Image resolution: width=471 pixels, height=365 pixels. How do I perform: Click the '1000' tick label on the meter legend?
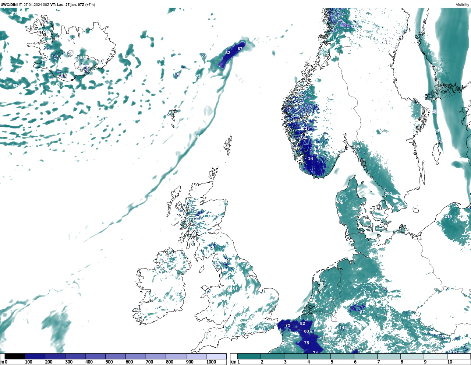click(x=211, y=362)
